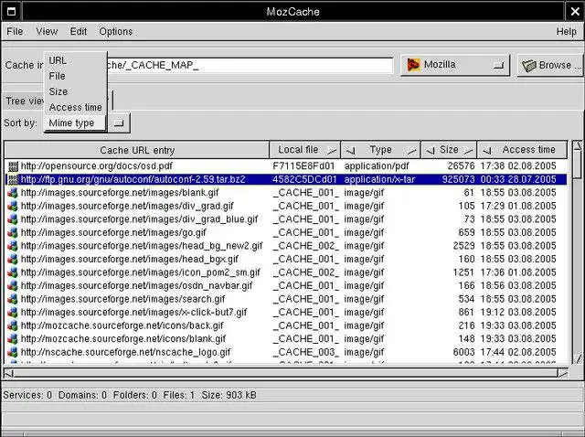Select the images/go.gif URL entry

pos(113,233)
